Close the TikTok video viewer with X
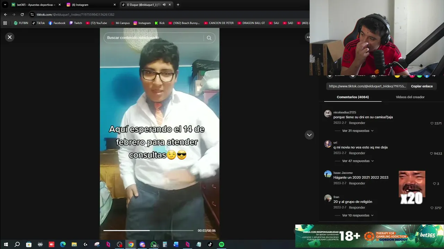 click(x=10, y=37)
